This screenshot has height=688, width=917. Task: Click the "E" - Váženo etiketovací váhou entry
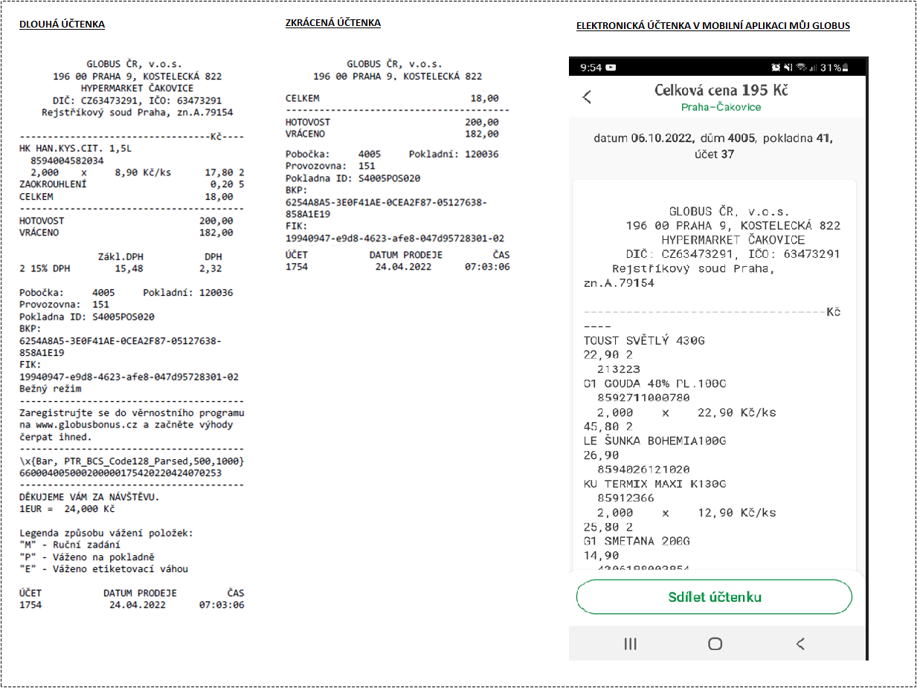(x=103, y=569)
